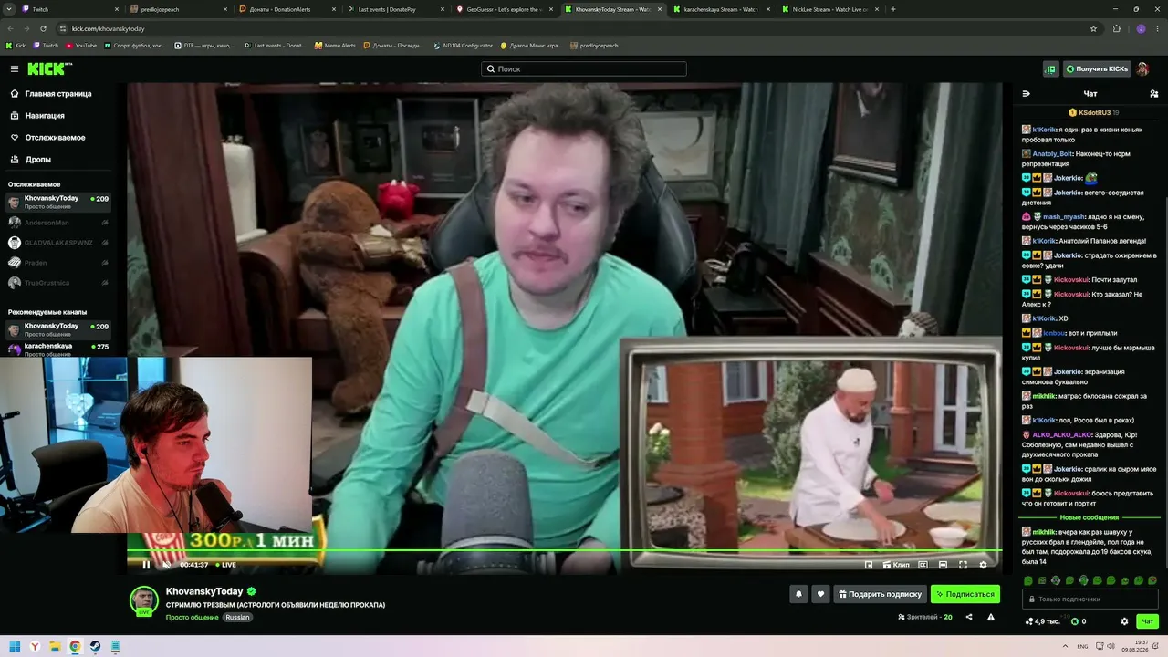The height and width of the screenshot is (657, 1168).
Task: Click the Russian language tag
Action: click(x=237, y=618)
